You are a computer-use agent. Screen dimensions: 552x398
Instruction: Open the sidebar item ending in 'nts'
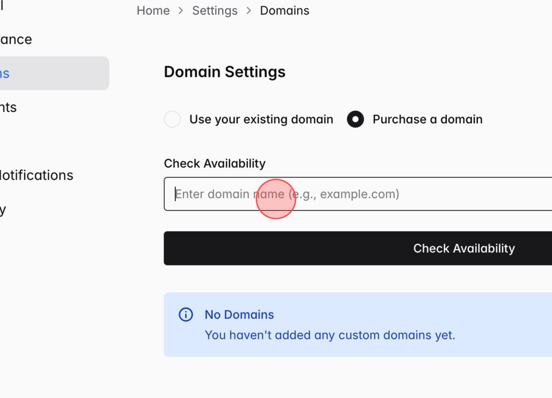[x=8, y=107]
